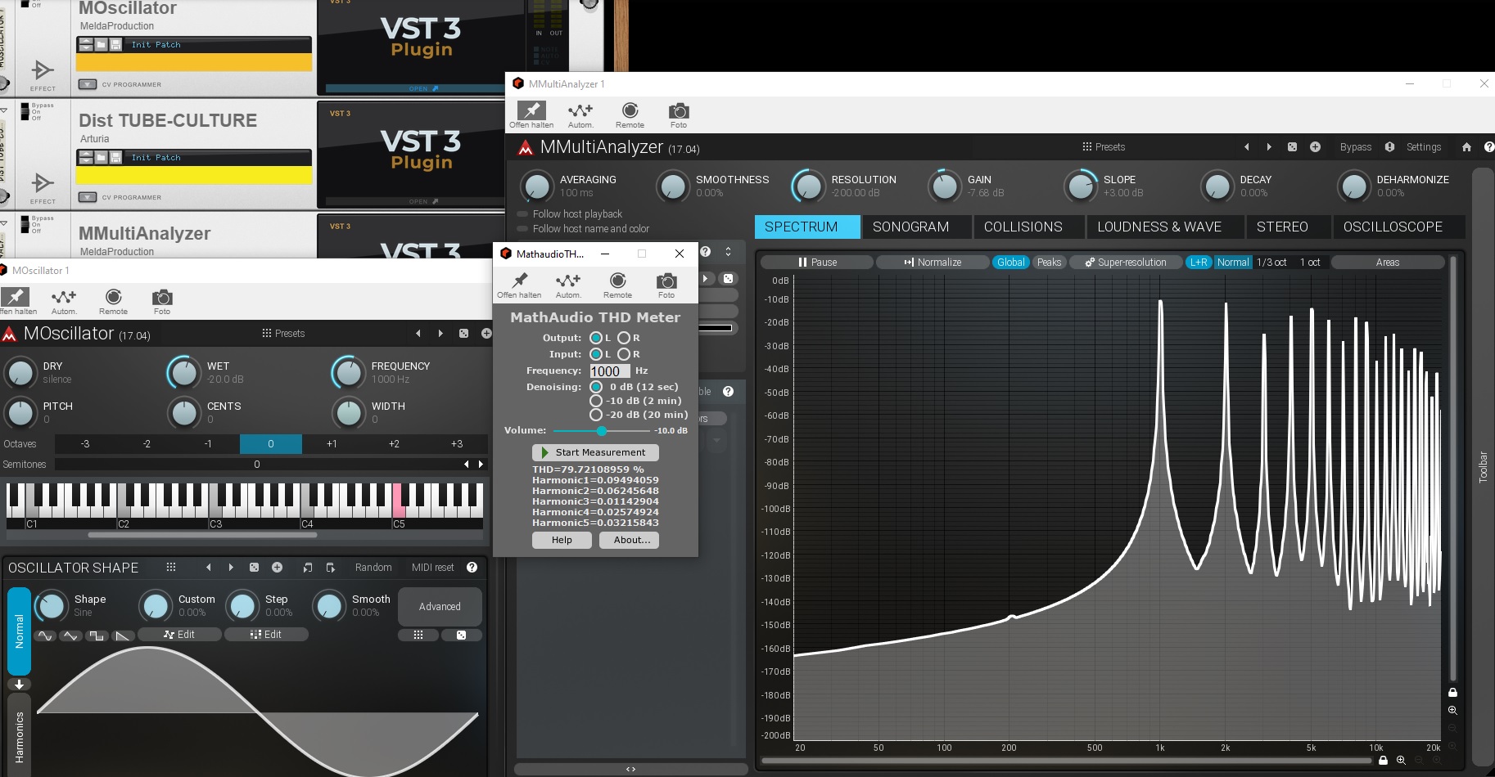Click the MOscillator Remote icon

pyautogui.click(x=114, y=297)
